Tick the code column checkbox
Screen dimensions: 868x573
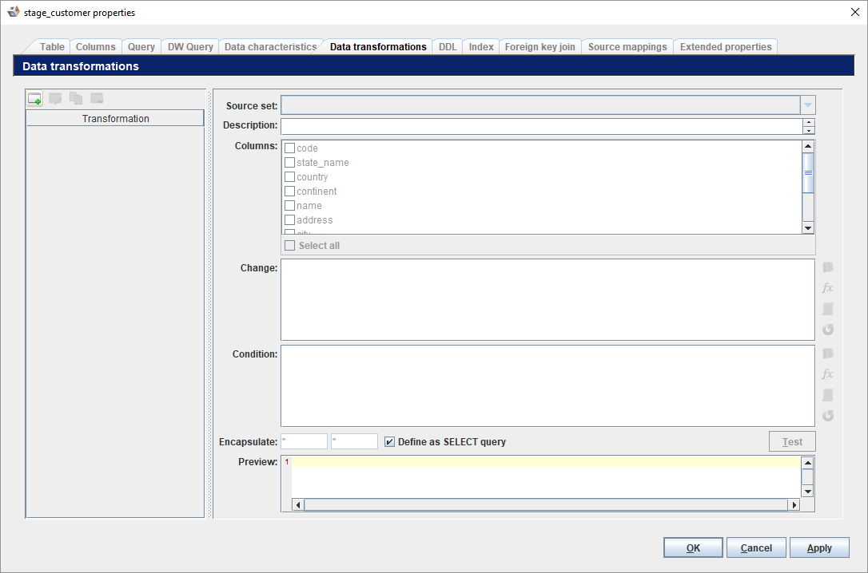tap(289, 148)
